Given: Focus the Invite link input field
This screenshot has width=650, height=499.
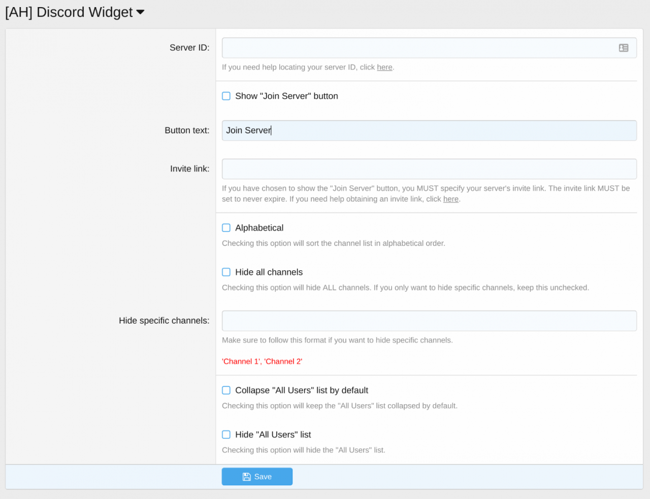Looking at the screenshot, I should click(x=429, y=169).
